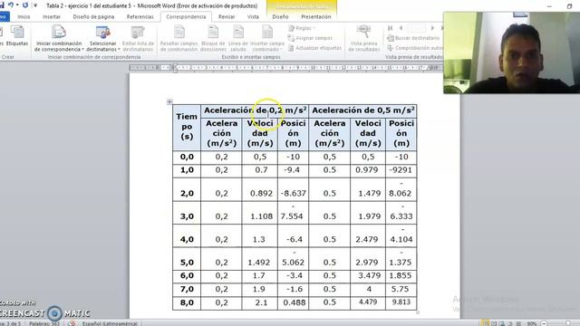Go to first record arrow

pos(391,28)
